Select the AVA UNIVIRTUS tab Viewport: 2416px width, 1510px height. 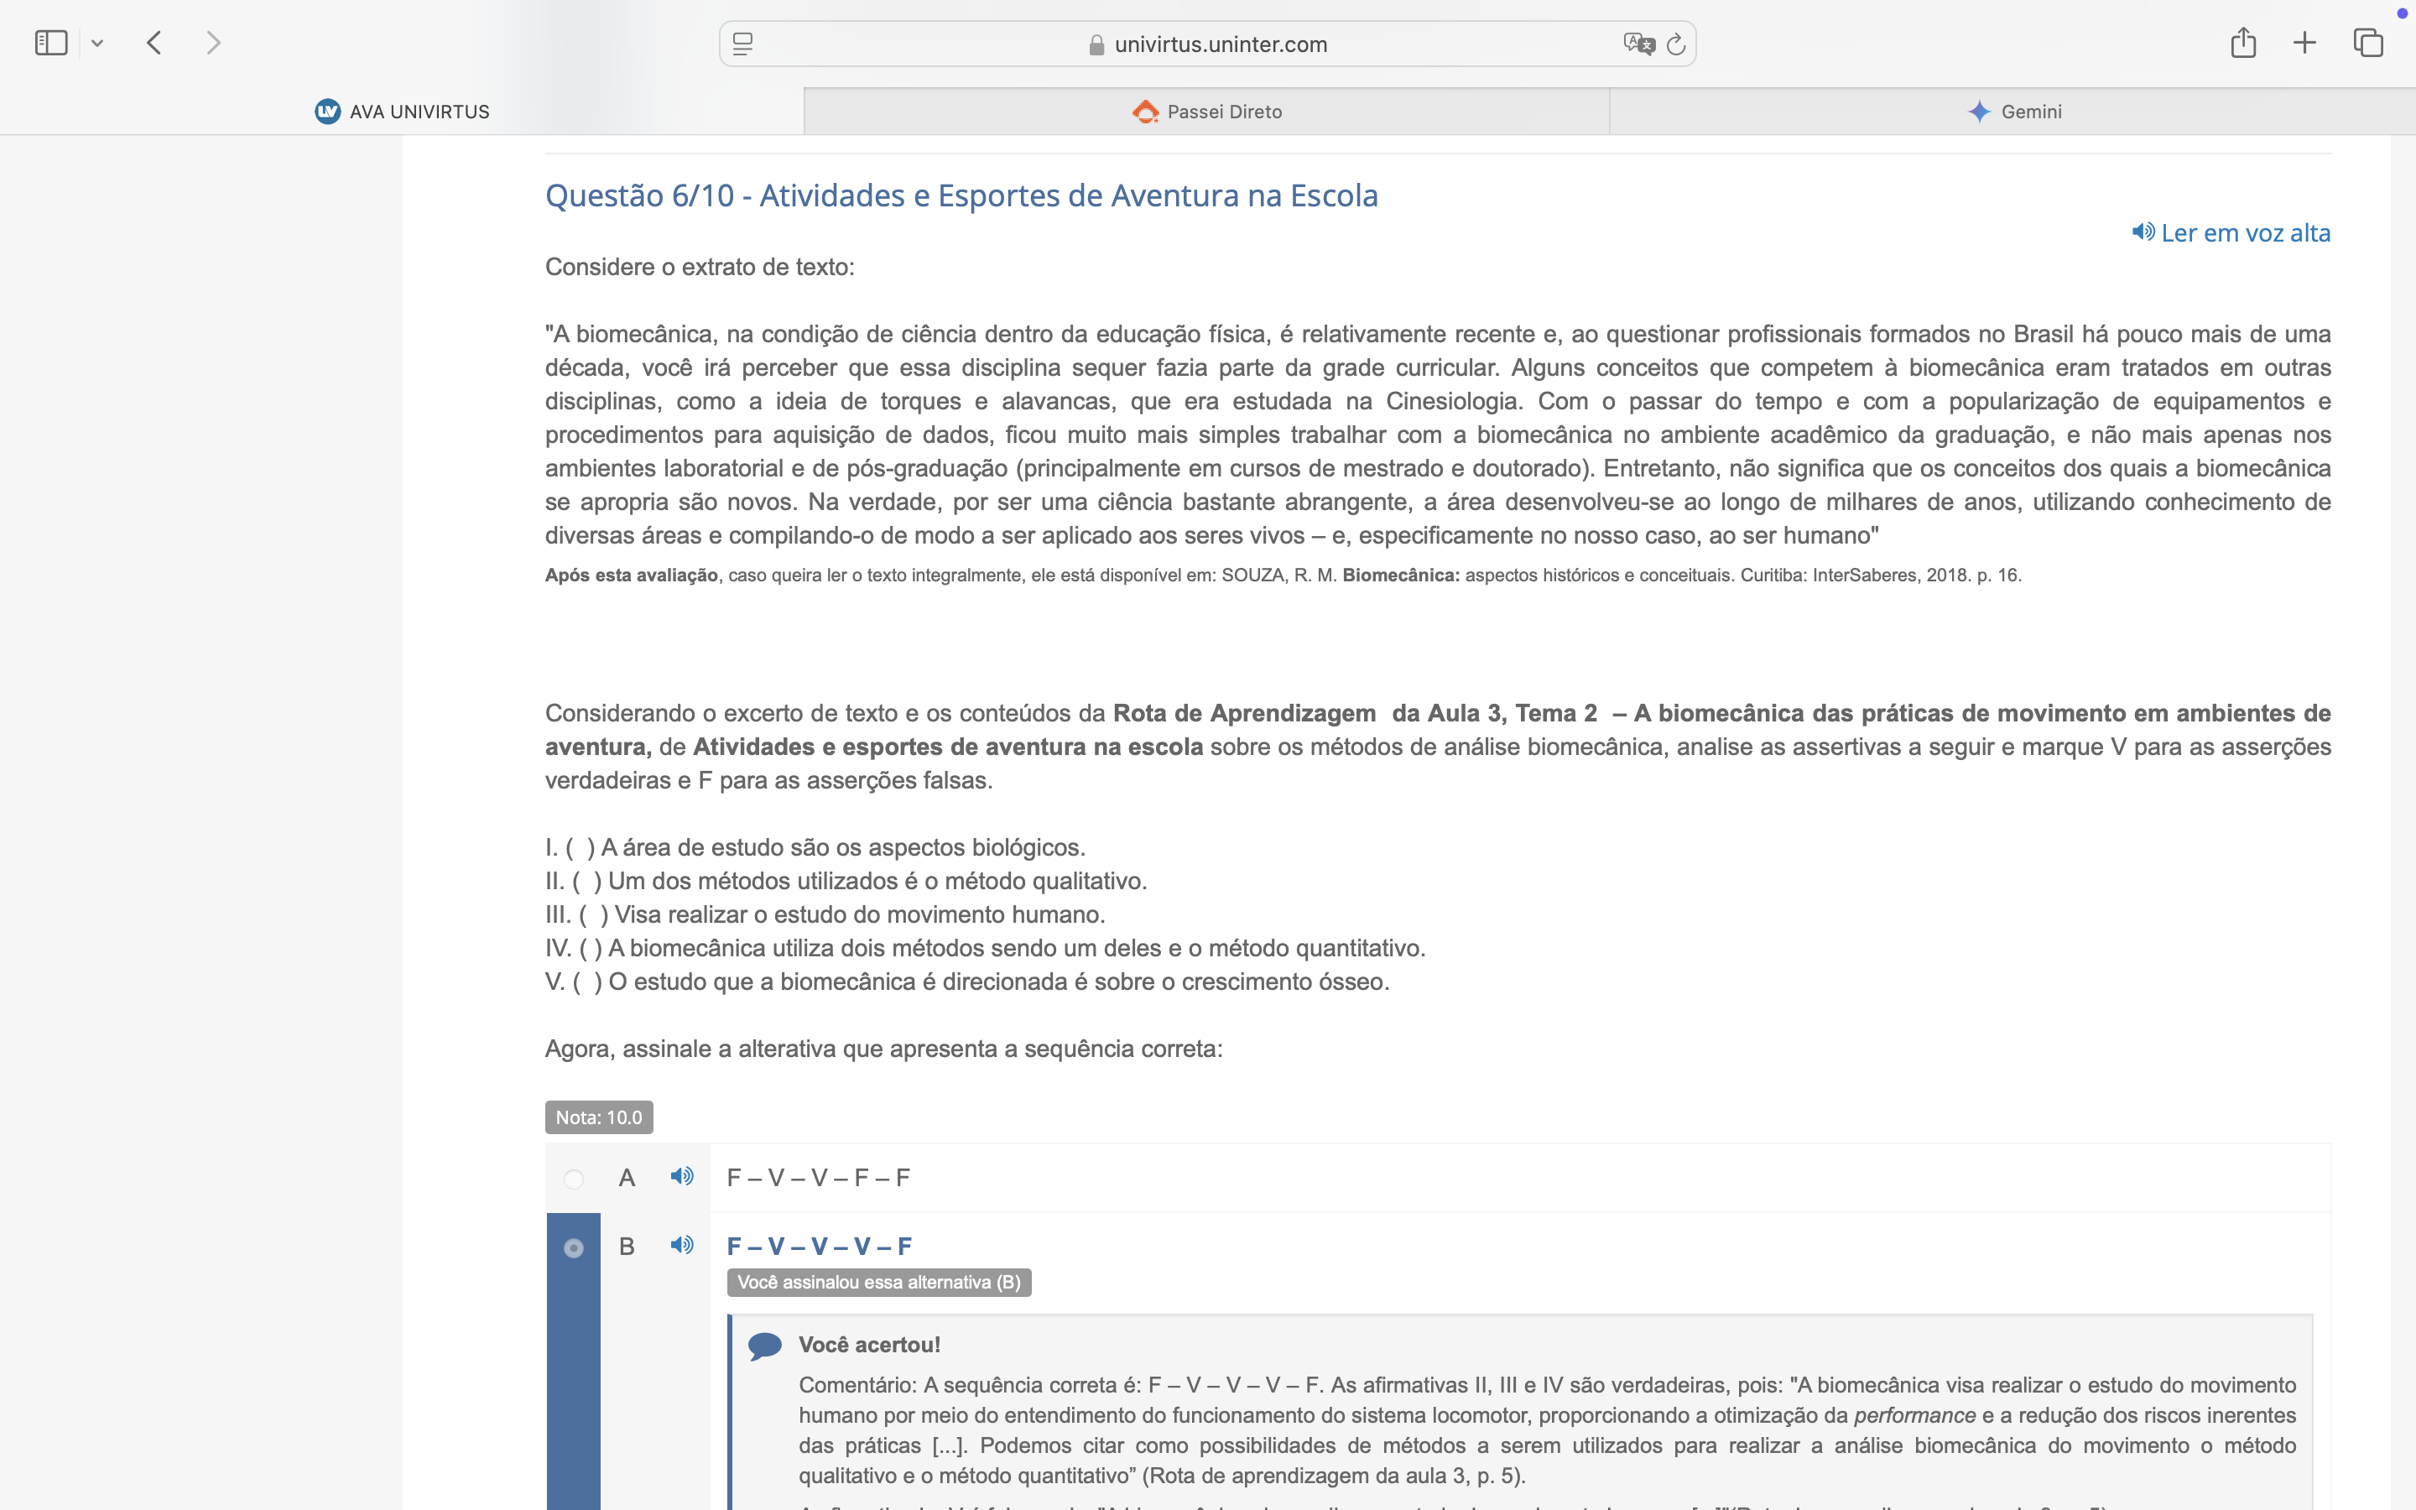point(403,112)
